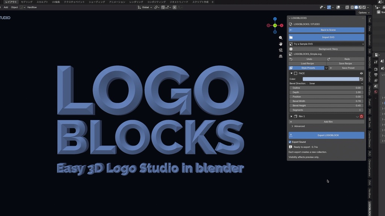Screen dimensions: 385x216
Task: Toggle camera view icon in viewport
Action: pyautogui.click(x=280, y=50)
